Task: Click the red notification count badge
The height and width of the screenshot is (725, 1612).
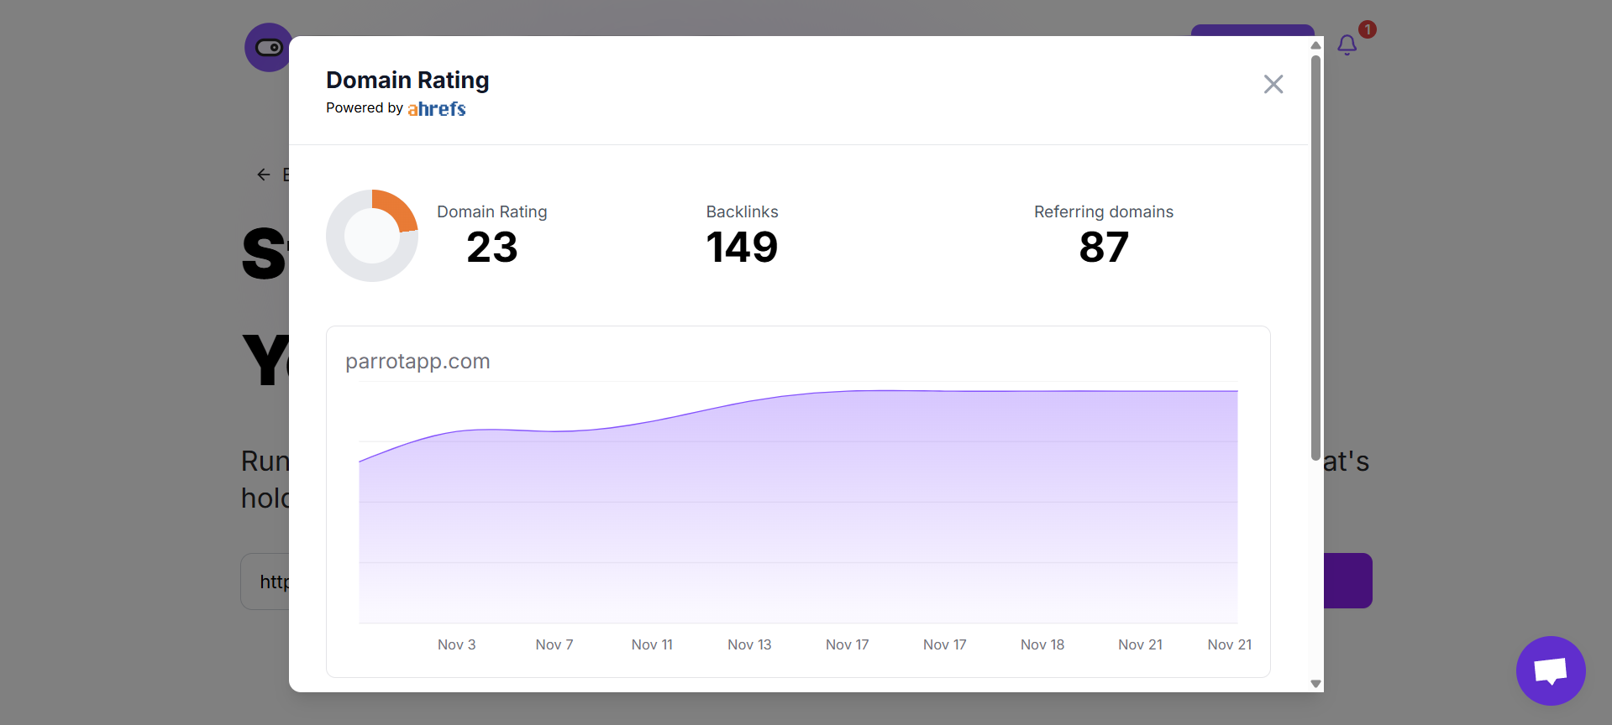Action: pyautogui.click(x=1367, y=29)
